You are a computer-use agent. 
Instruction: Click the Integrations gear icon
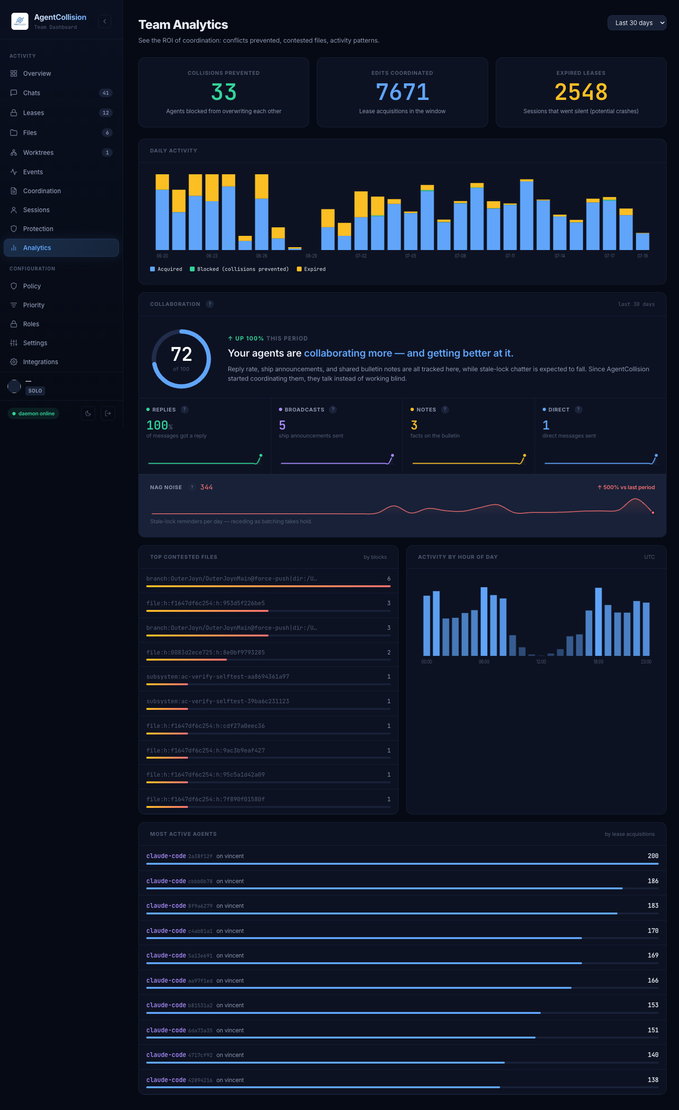(14, 362)
